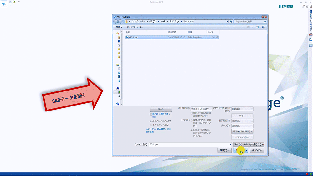Click work folder in the breadcrumb path
The width and height of the screenshot is (313, 176).
coord(163,21)
